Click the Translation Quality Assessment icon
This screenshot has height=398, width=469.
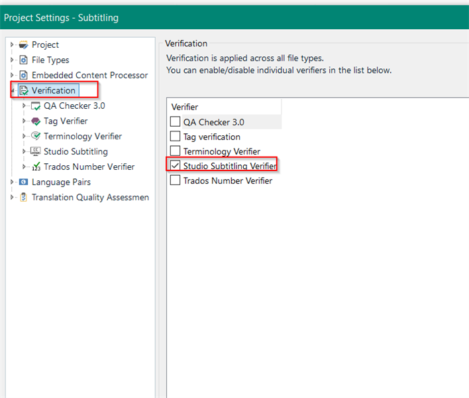[x=23, y=198]
